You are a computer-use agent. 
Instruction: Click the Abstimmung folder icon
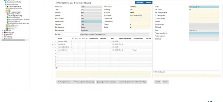7,27
